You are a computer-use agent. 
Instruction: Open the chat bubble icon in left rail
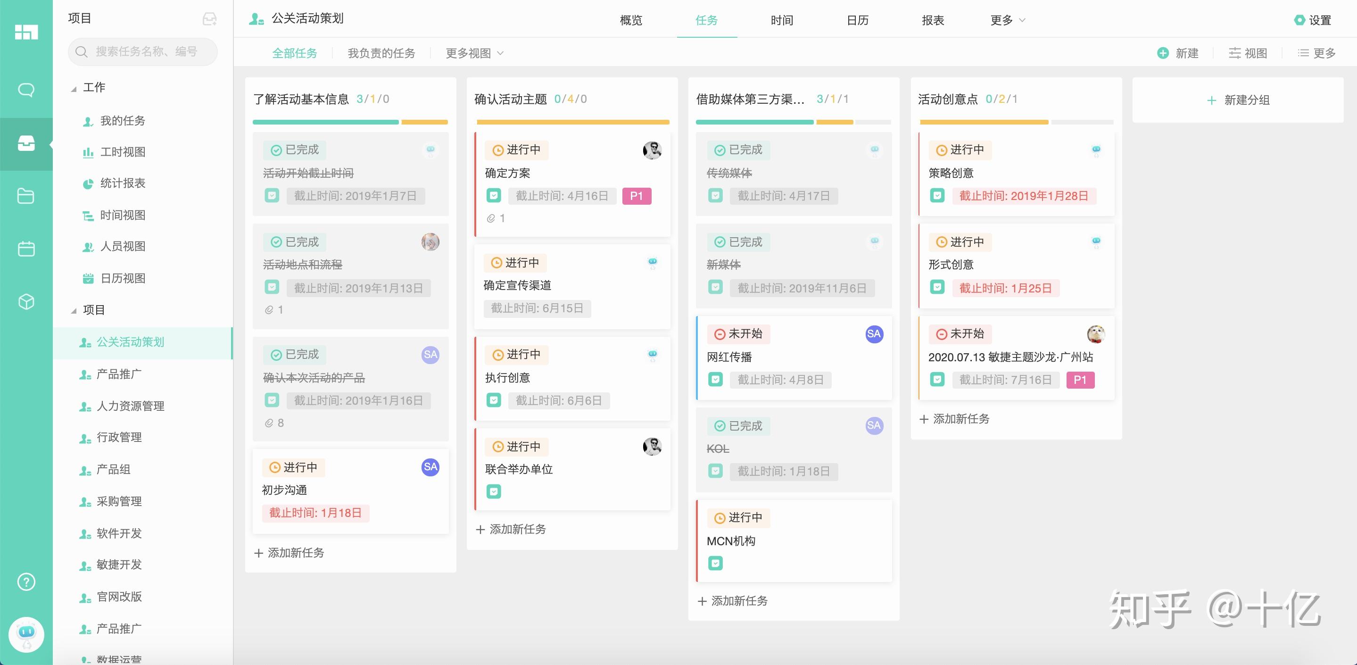[26, 90]
